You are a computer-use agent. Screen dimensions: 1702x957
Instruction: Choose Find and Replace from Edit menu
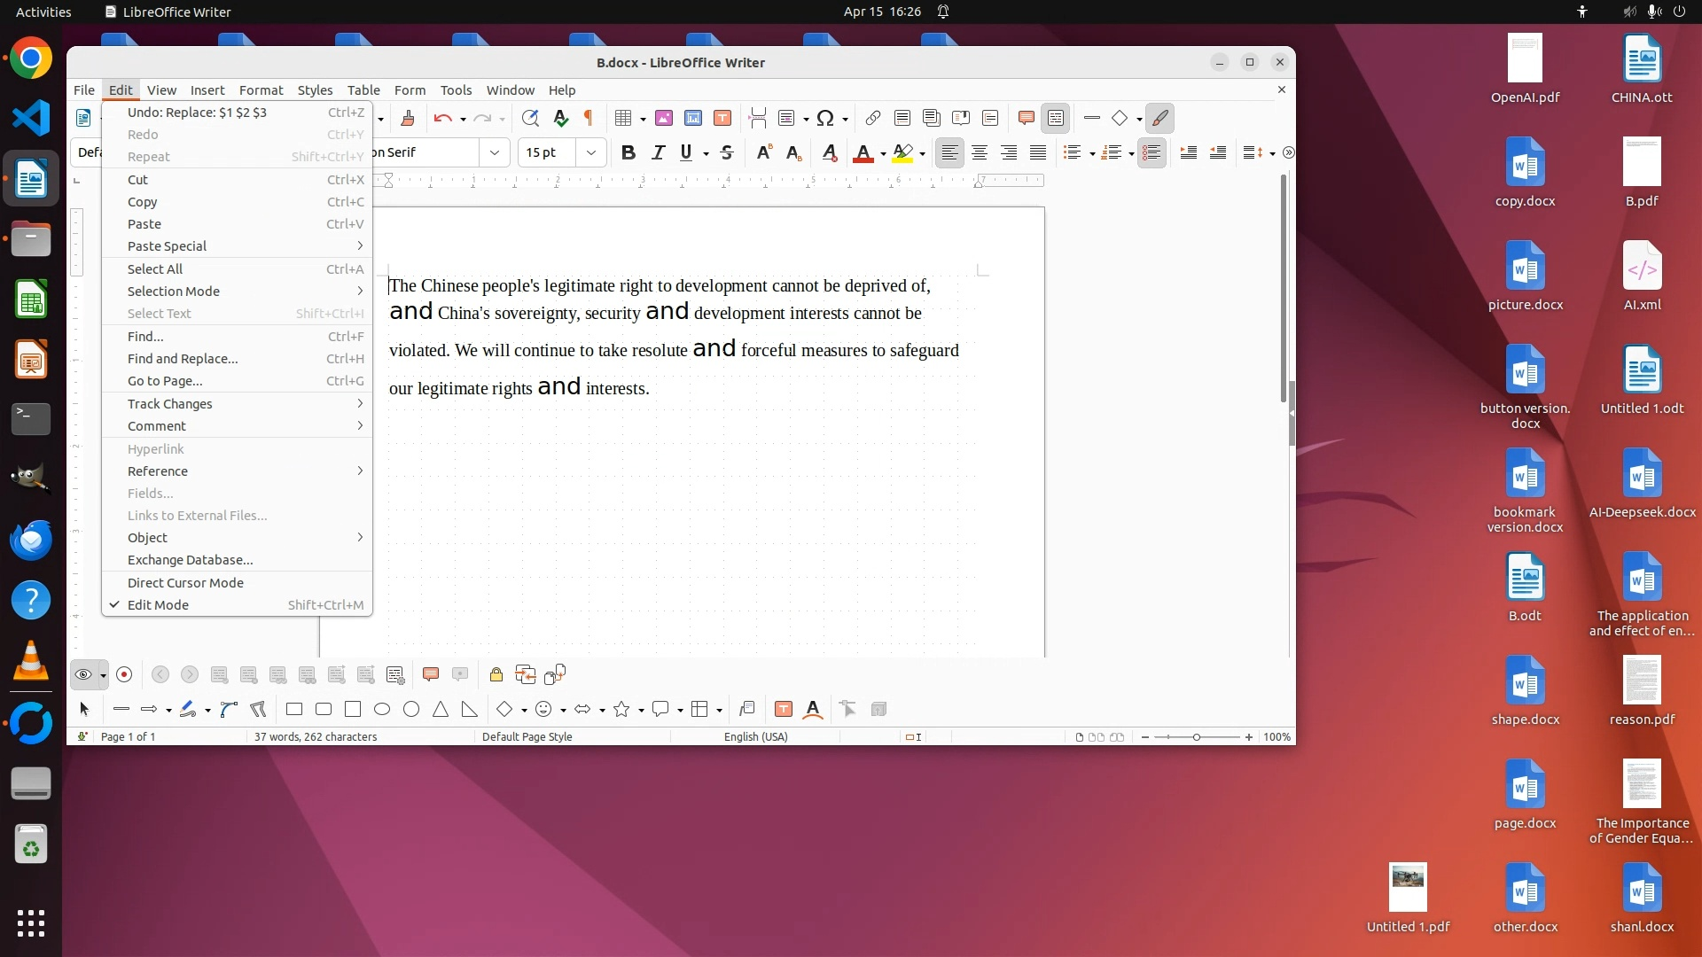(183, 359)
